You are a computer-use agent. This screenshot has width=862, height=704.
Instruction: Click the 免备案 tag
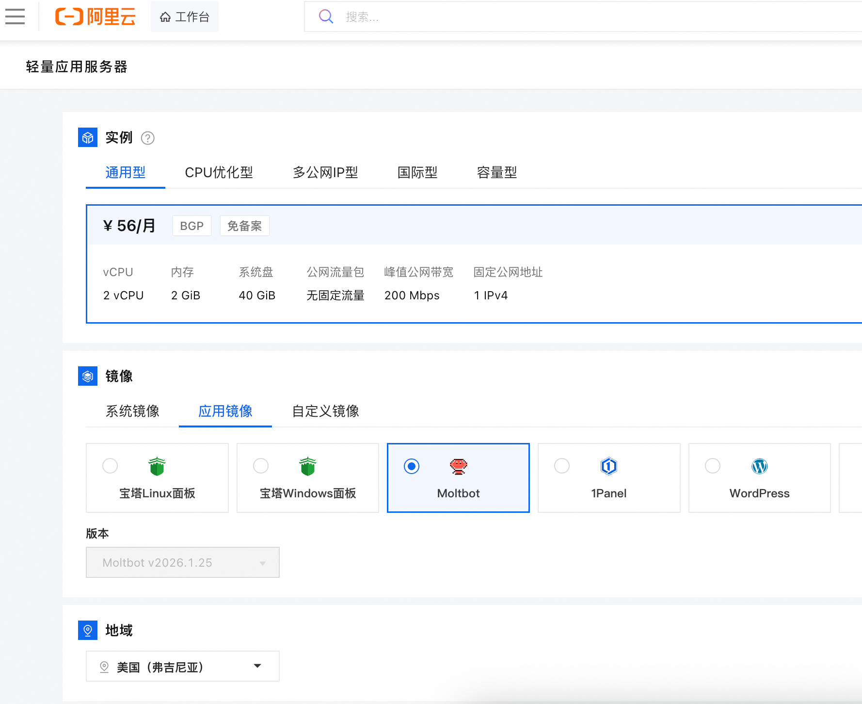point(244,226)
